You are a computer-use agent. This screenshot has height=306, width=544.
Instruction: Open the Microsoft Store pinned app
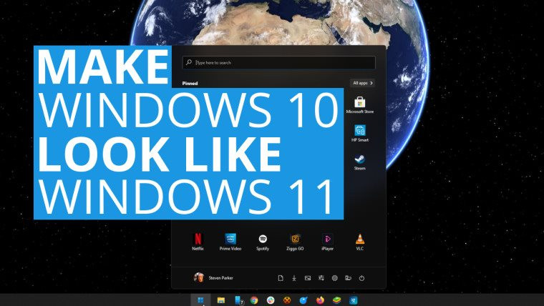[360, 105]
